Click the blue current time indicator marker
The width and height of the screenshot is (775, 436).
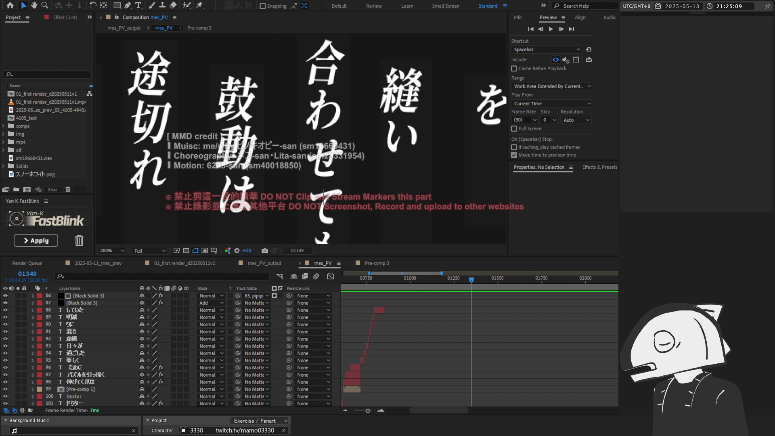(471, 279)
